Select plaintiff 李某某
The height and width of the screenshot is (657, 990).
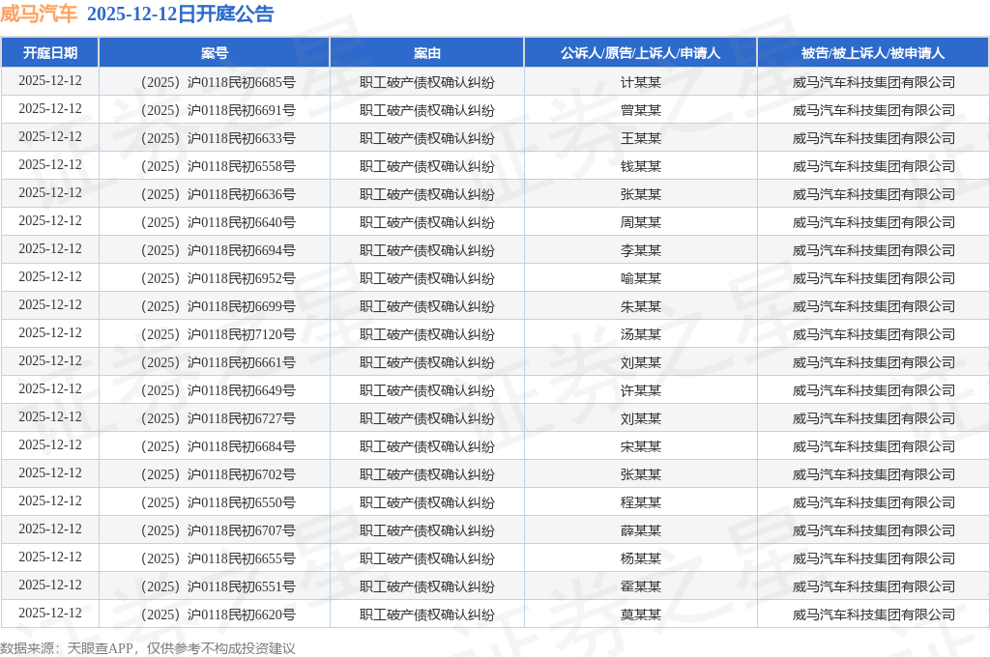click(641, 250)
